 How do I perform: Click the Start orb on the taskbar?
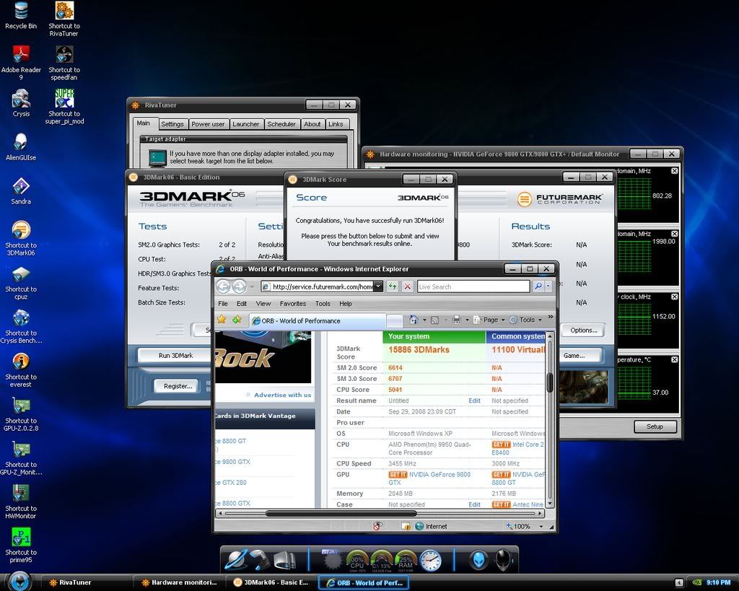pyautogui.click(x=19, y=581)
